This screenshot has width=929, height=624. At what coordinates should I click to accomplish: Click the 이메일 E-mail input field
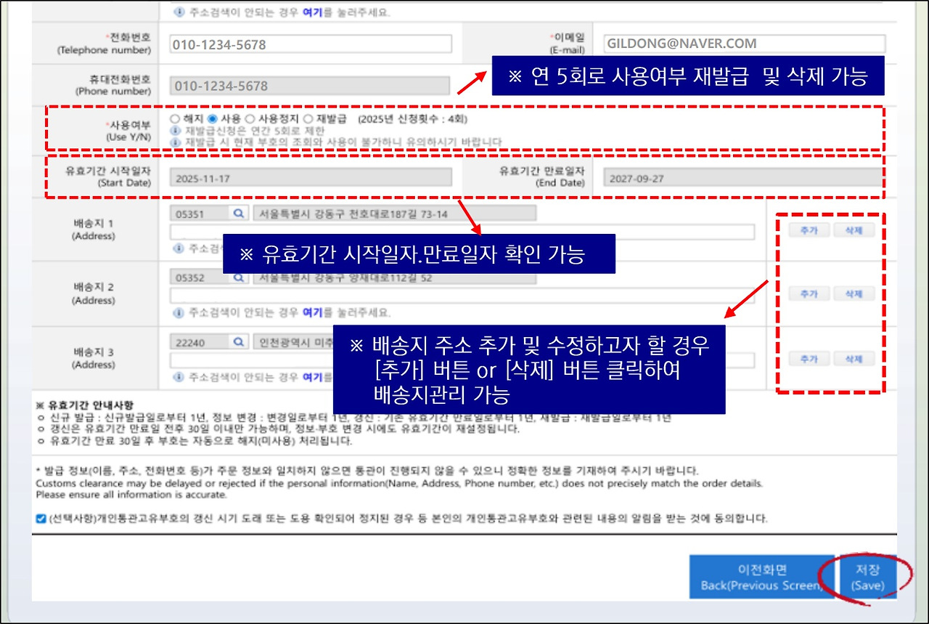745,43
